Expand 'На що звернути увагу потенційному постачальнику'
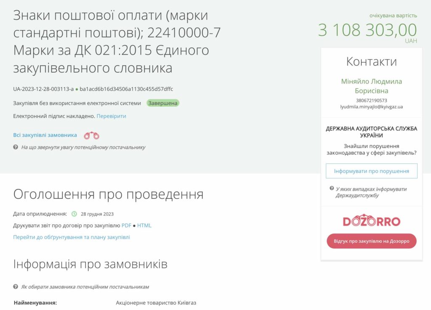Viewport: 431px width, 310px height. 83,147
